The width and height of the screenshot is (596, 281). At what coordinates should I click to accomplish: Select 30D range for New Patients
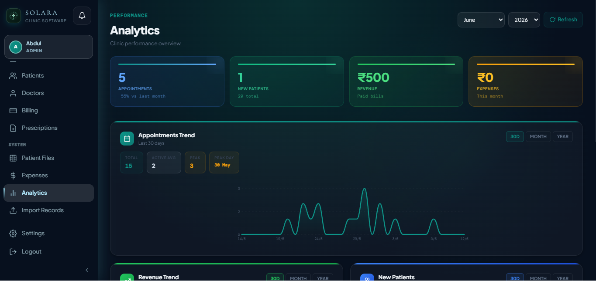pyautogui.click(x=515, y=278)
